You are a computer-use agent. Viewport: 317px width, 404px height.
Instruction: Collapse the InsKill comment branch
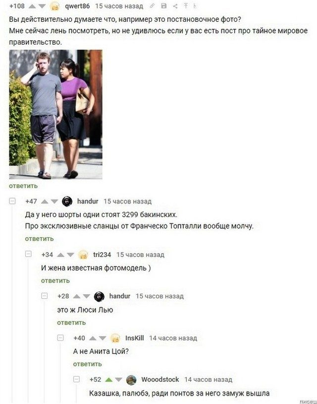(x=60, y=337)
